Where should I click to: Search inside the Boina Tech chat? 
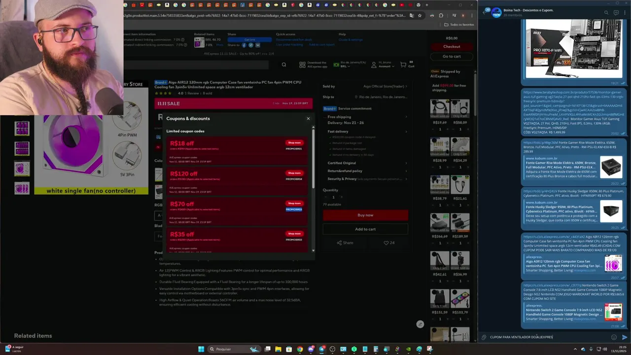click(x=606, y=12)
